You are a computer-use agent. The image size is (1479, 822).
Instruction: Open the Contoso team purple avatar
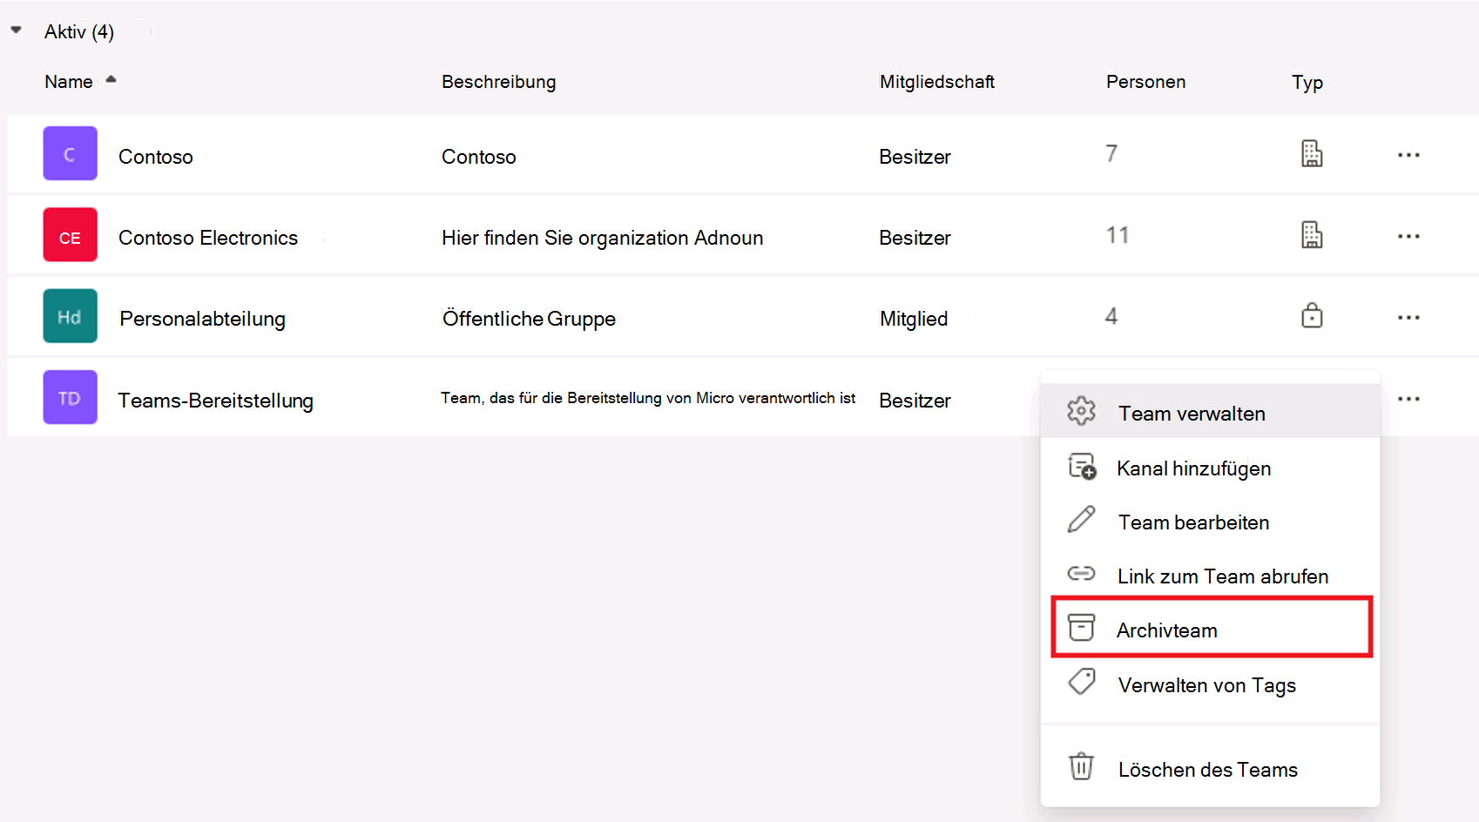point(70,153)
